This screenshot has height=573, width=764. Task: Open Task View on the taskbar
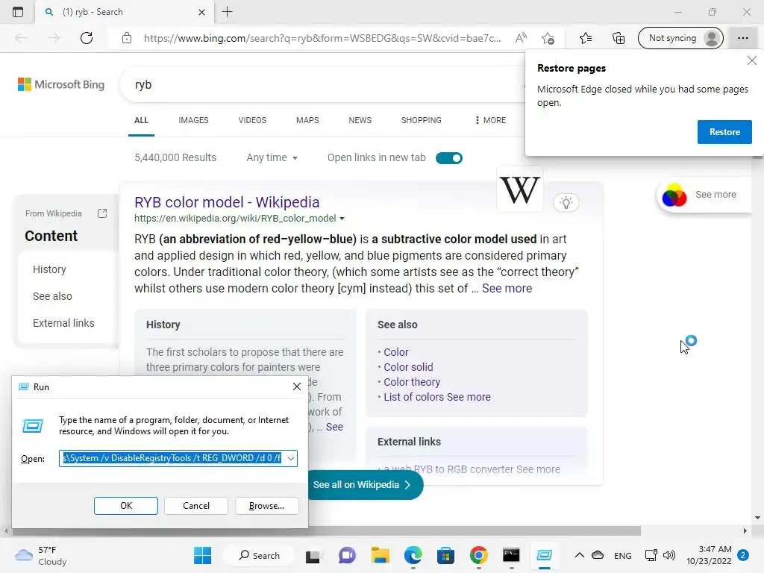point(313,555)
